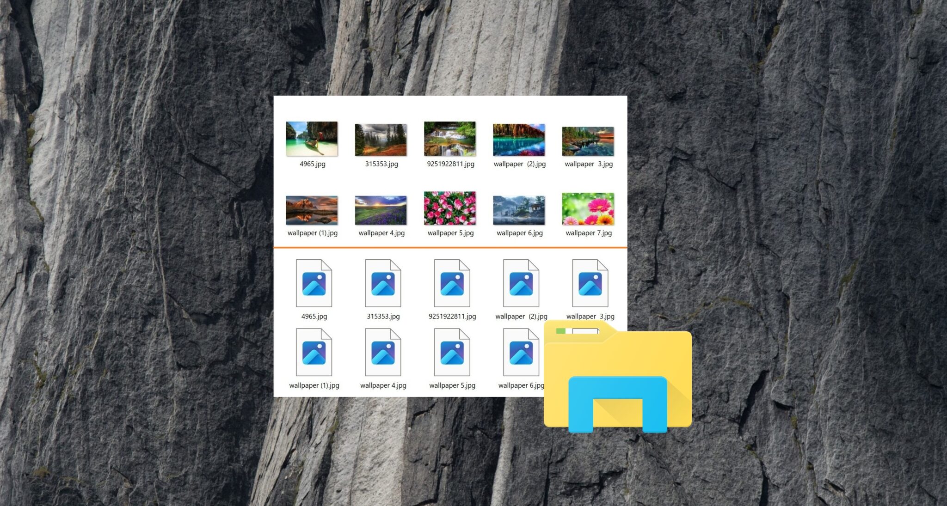Click generic icon of wallpaper 6.jpg
This screenshot has height=506, width=947.
[521, 352]
